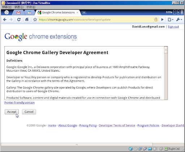Screen dimensions: 185x152
Task: Click the VirtualBox display status icon
Action: coord(155,149)
